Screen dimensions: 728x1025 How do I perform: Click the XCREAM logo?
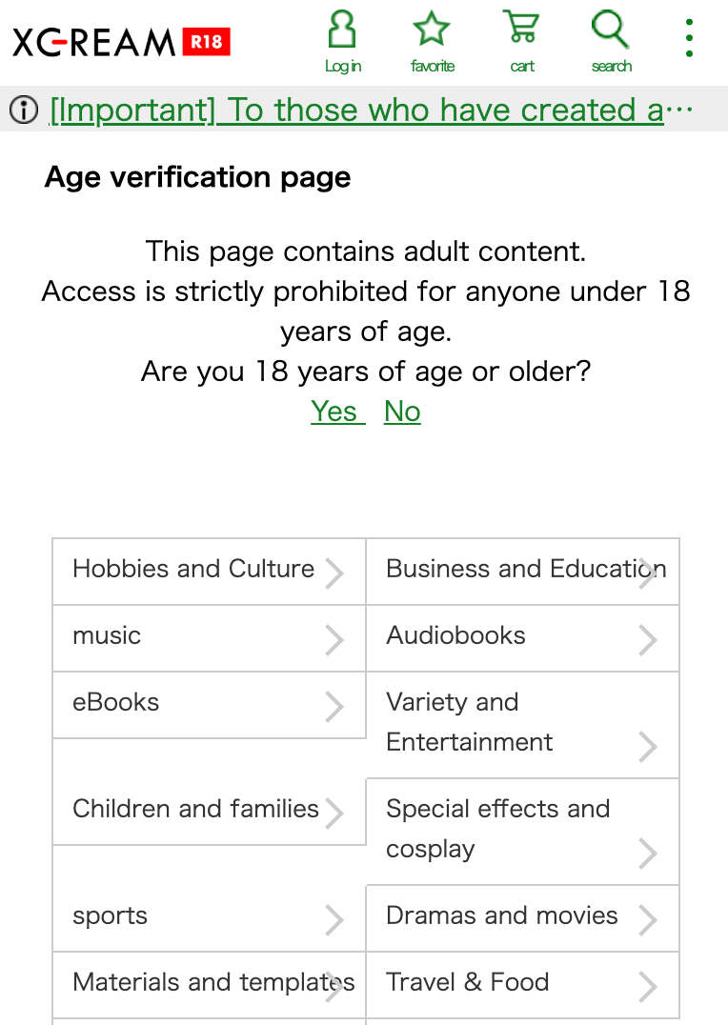pos(91,42)
